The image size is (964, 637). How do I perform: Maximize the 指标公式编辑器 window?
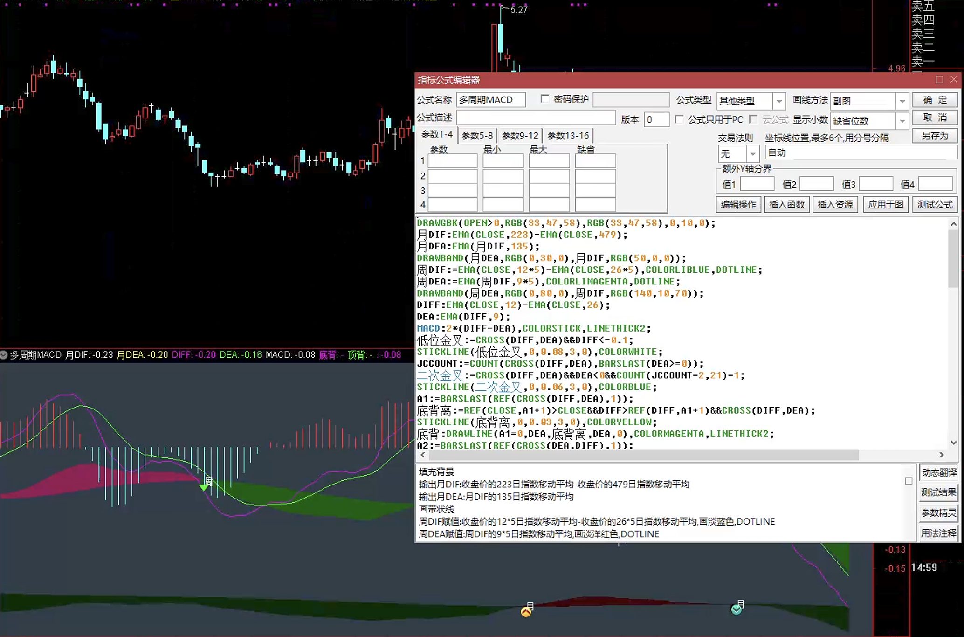tap(939, 80)
